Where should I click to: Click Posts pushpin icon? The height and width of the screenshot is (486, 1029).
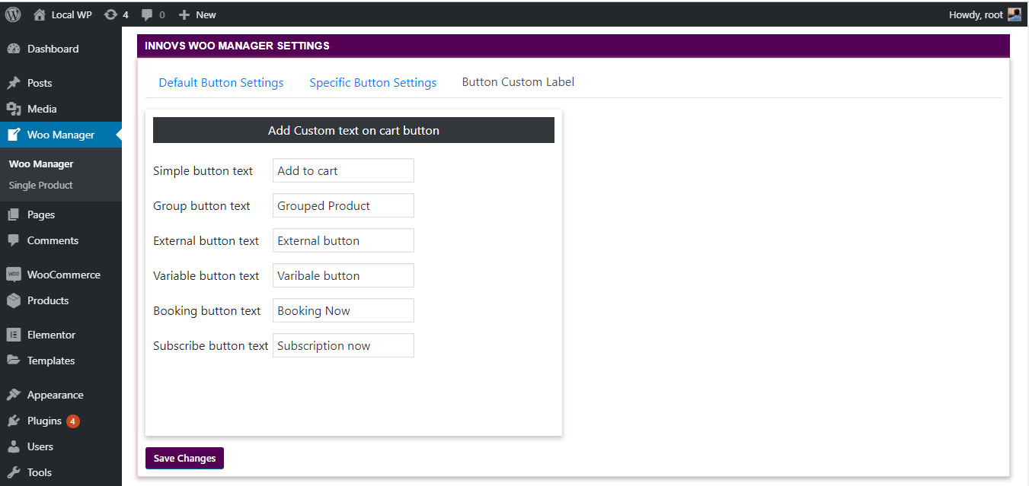[14, 83]
